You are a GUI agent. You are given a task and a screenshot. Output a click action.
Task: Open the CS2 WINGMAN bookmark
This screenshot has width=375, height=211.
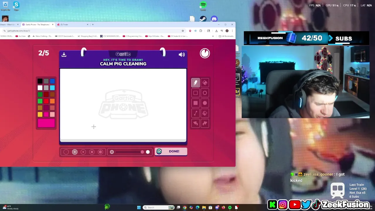[x=110, y=36]
